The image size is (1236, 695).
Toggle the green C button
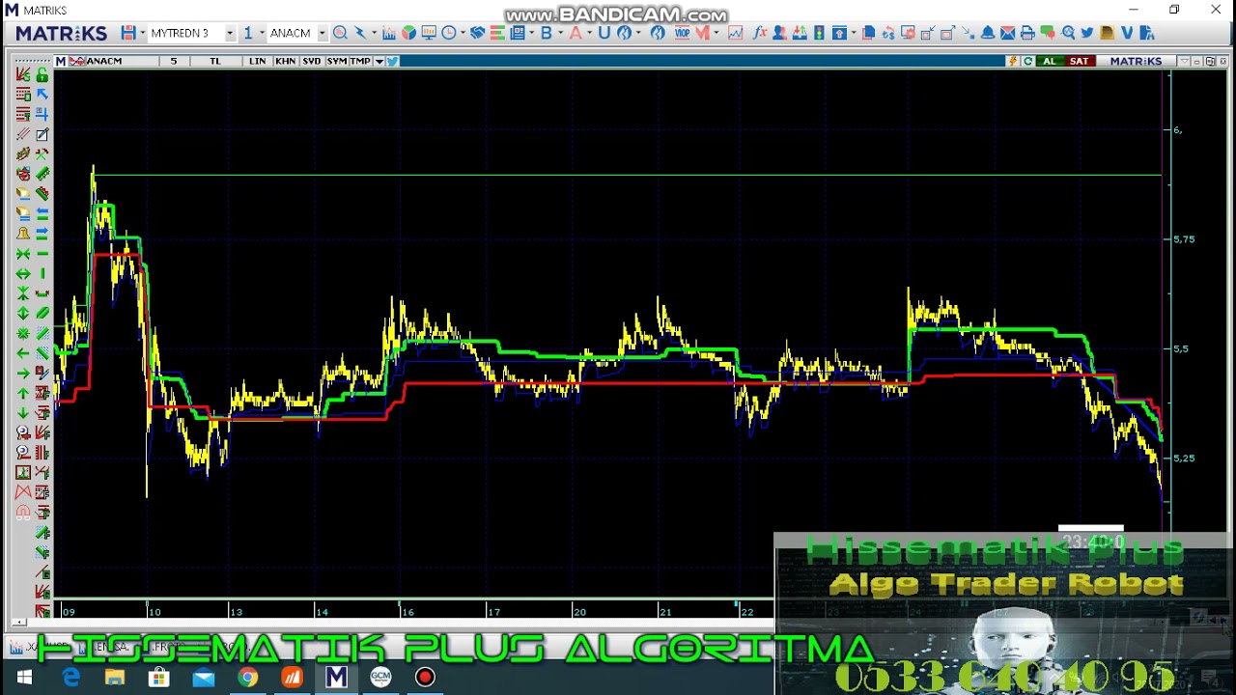tap(1028, 61)
